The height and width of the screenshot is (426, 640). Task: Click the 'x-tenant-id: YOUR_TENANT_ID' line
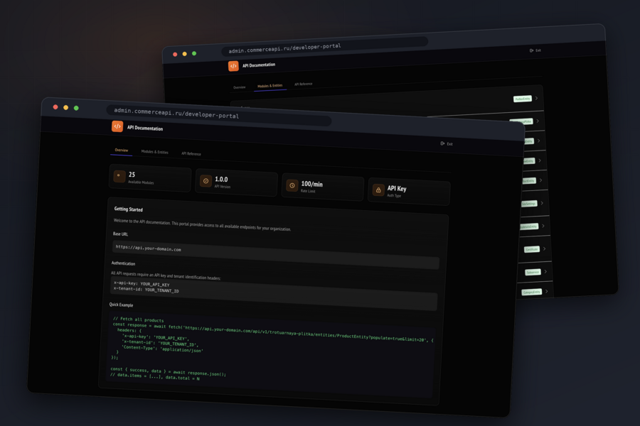(x=146, y=290)
